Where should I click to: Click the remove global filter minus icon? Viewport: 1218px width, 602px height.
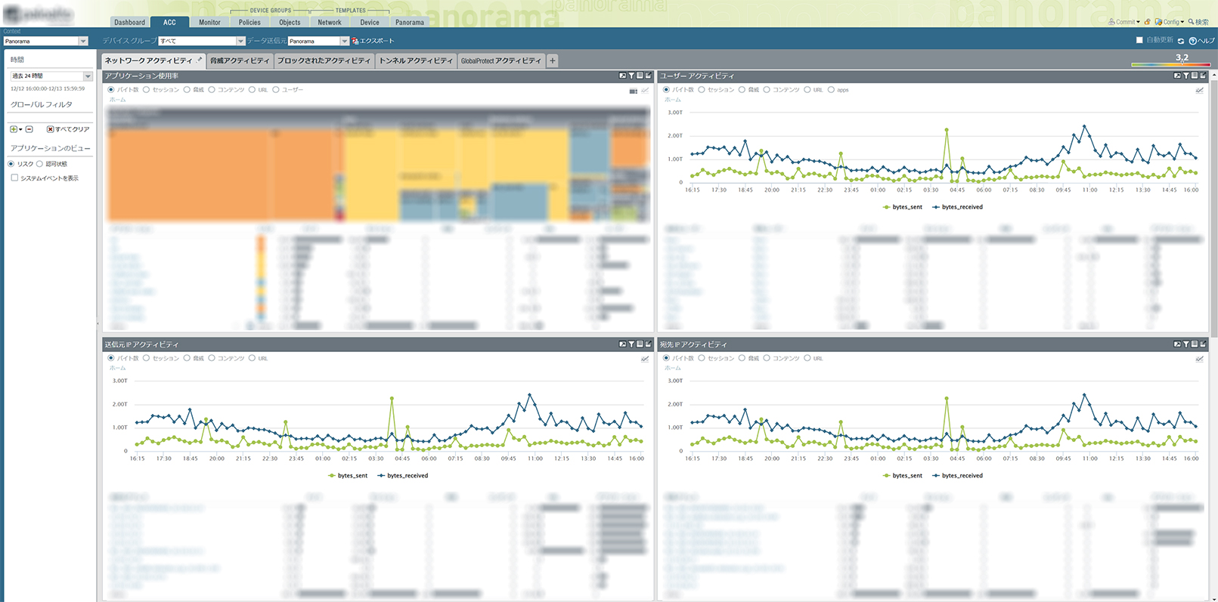[x=29, y=129]
